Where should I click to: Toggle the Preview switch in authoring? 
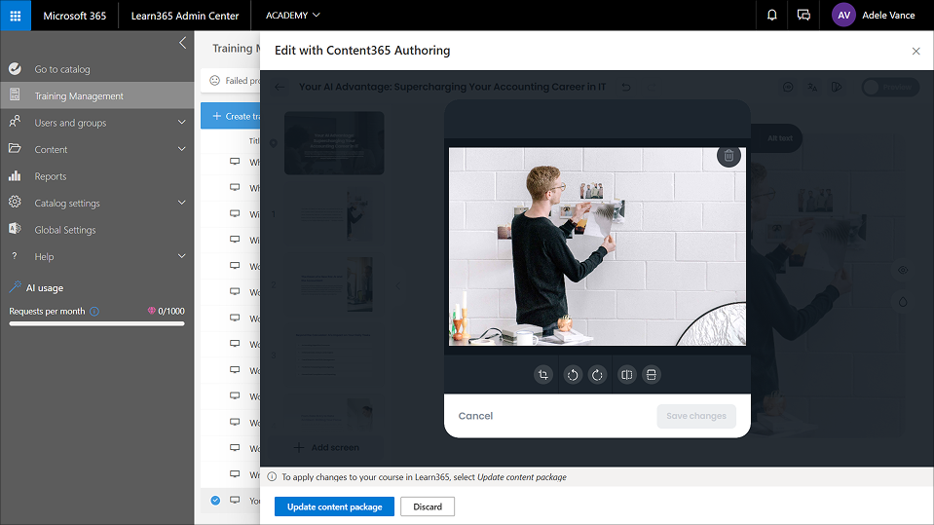pyautogui.click(x=890, y=87)
